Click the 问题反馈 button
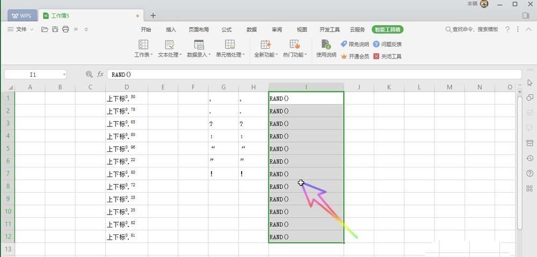Screen dimensions: 537x257 click(387, 44)
